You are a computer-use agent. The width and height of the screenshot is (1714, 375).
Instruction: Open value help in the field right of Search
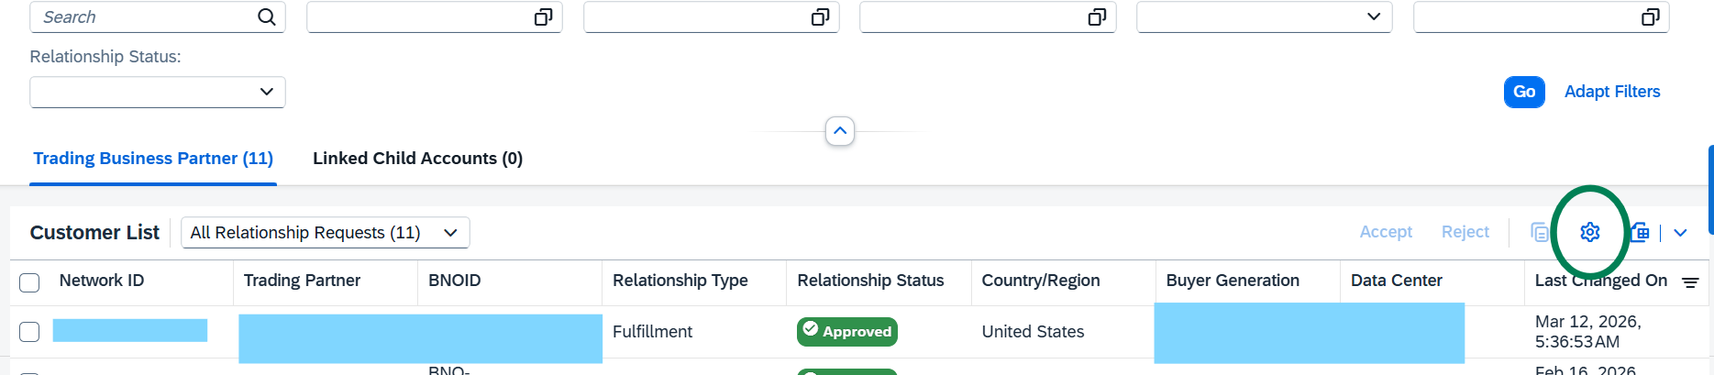click(x=543, y=17)
